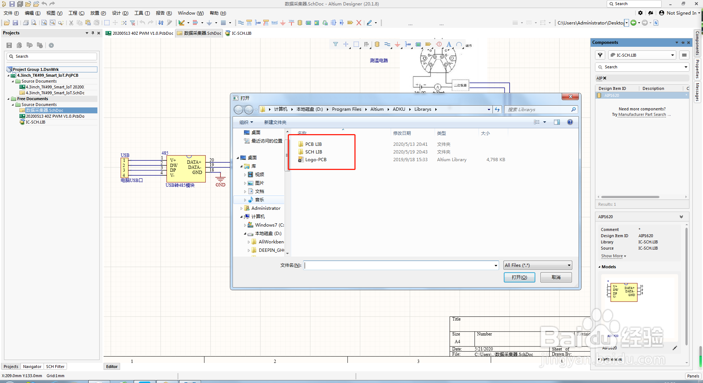The image size is (703, 383).
Task: Open the 设计 (D) menu
Action: pyautogui.click(x=120, y=13)
